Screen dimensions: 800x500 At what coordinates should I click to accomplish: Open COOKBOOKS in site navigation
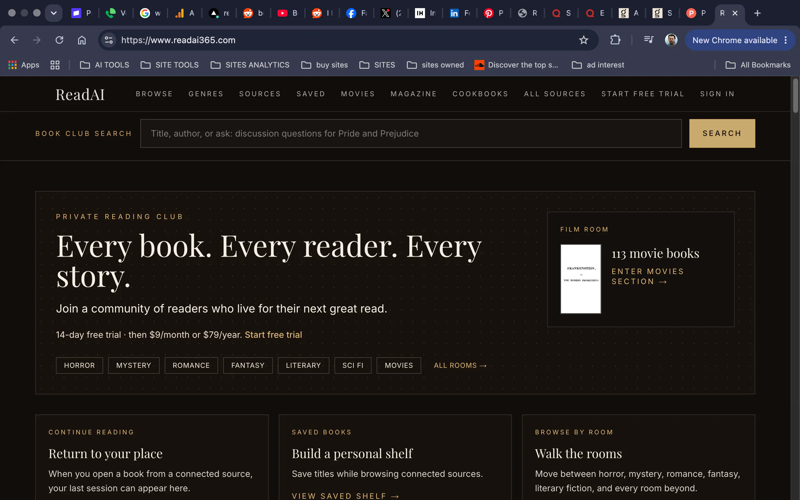(480, 94)
